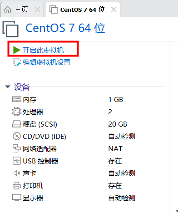Start VM via 开启此虚拟机 link

[43, 50]
